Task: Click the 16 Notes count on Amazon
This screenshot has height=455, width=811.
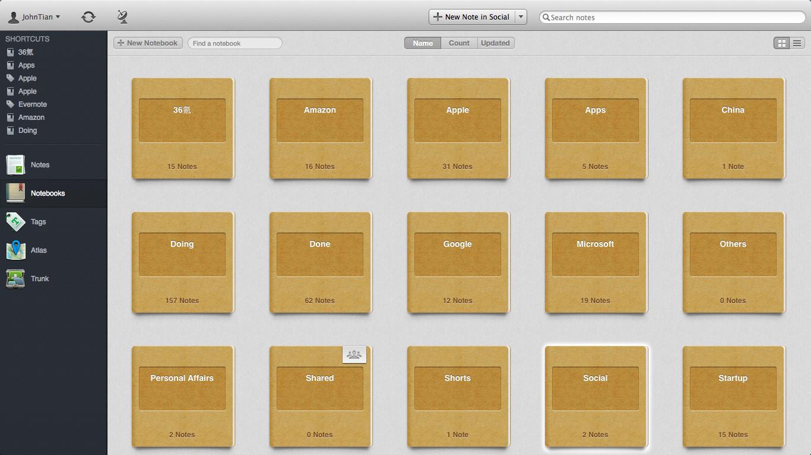Action: 320,167
